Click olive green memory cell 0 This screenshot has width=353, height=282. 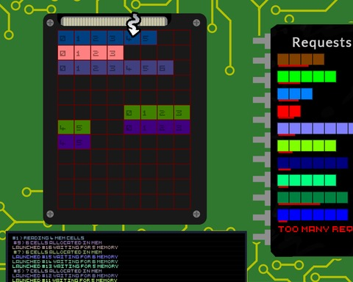132,112
